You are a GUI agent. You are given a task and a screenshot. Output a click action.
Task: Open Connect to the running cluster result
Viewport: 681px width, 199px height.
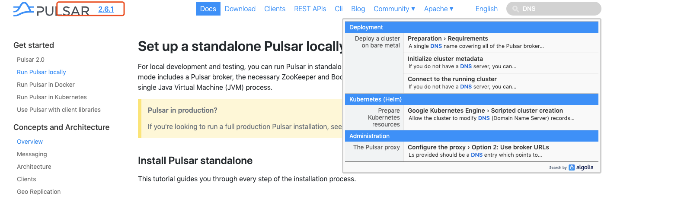[x=501, y=83]
